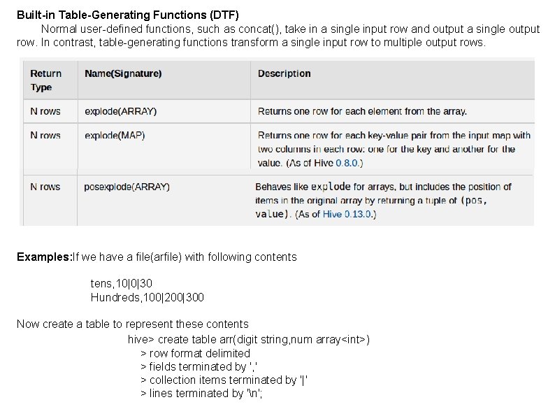Open the Hive 0.8.0 version link
The height and width of the screenshot is (416, 555).
click(x=348, y=163)
